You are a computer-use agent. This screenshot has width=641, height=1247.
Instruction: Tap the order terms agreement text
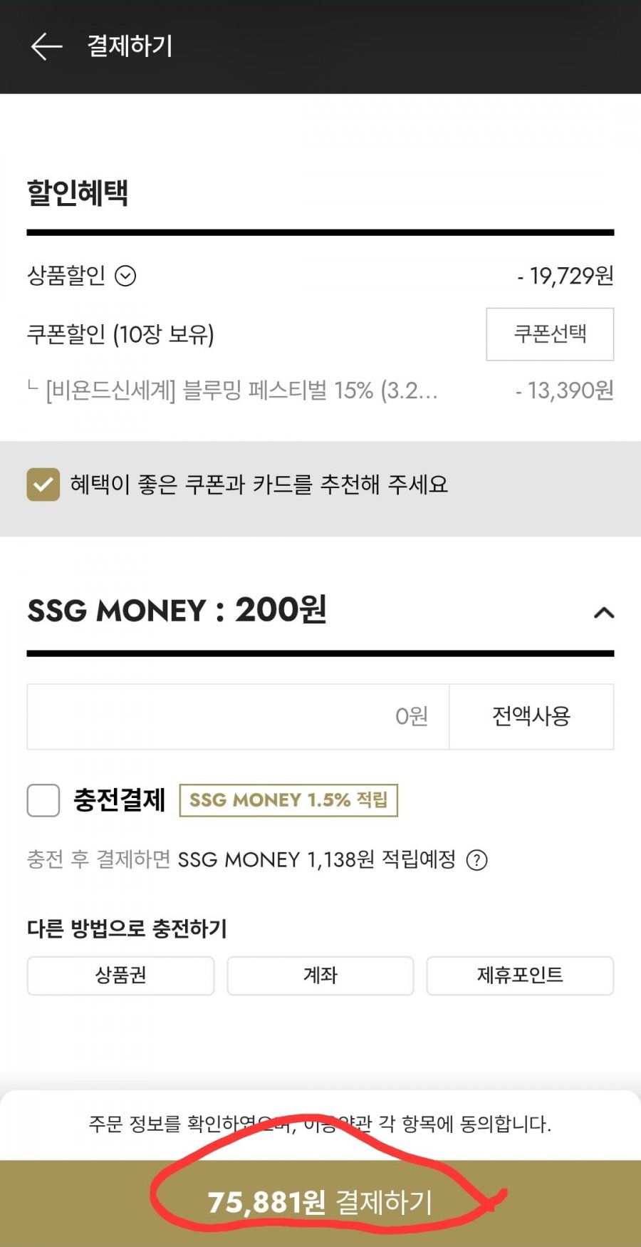click(320, 1124)
